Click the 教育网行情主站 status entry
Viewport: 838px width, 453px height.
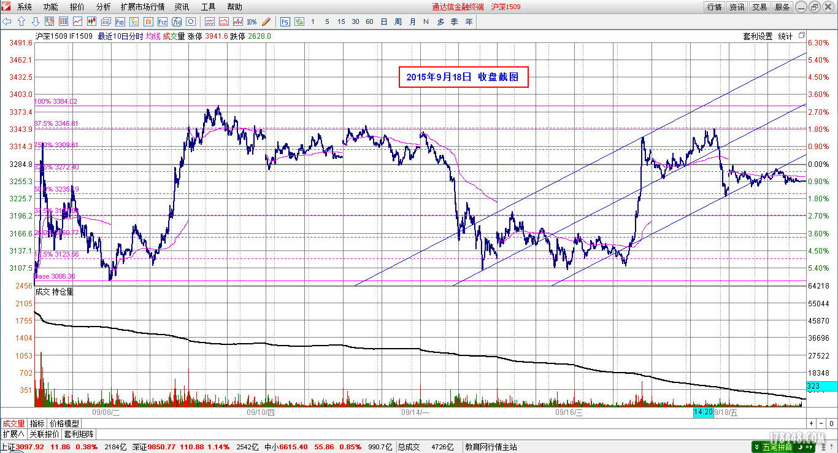click(x=491, y=447)
